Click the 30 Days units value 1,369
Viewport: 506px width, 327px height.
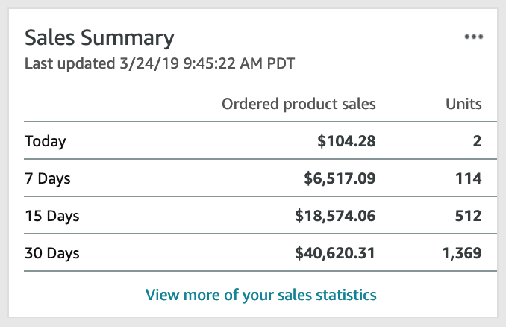tap(462, 253)
